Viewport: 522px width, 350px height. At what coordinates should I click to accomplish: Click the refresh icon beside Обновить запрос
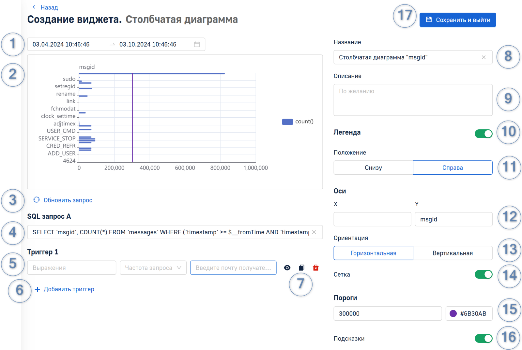click(37, 200)
